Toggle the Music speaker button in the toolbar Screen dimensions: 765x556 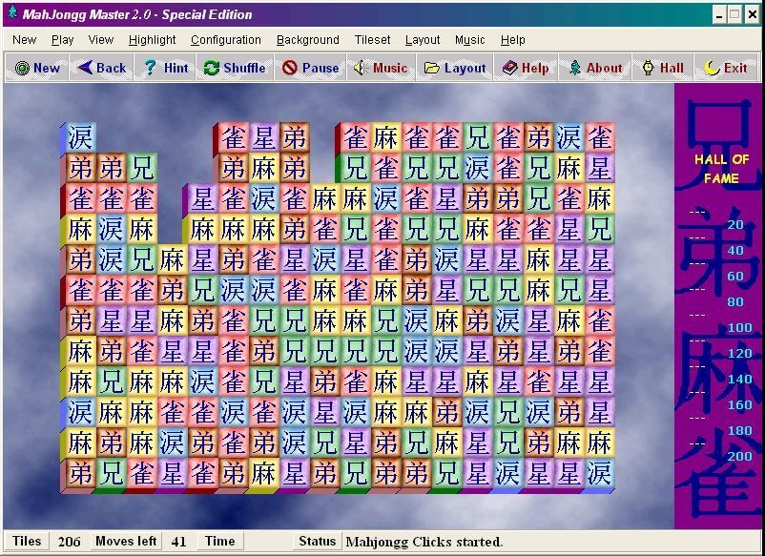[381, 68]
